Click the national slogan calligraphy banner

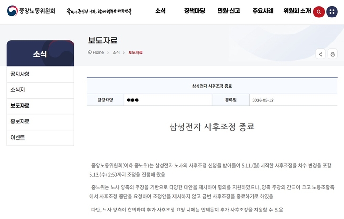(99, 11)
